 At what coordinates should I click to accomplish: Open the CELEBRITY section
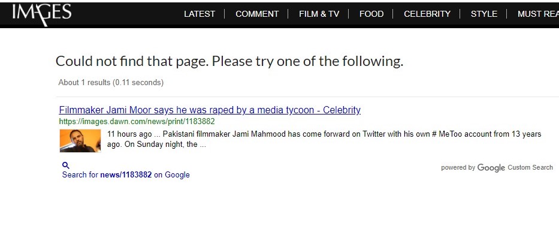[427, 14]
